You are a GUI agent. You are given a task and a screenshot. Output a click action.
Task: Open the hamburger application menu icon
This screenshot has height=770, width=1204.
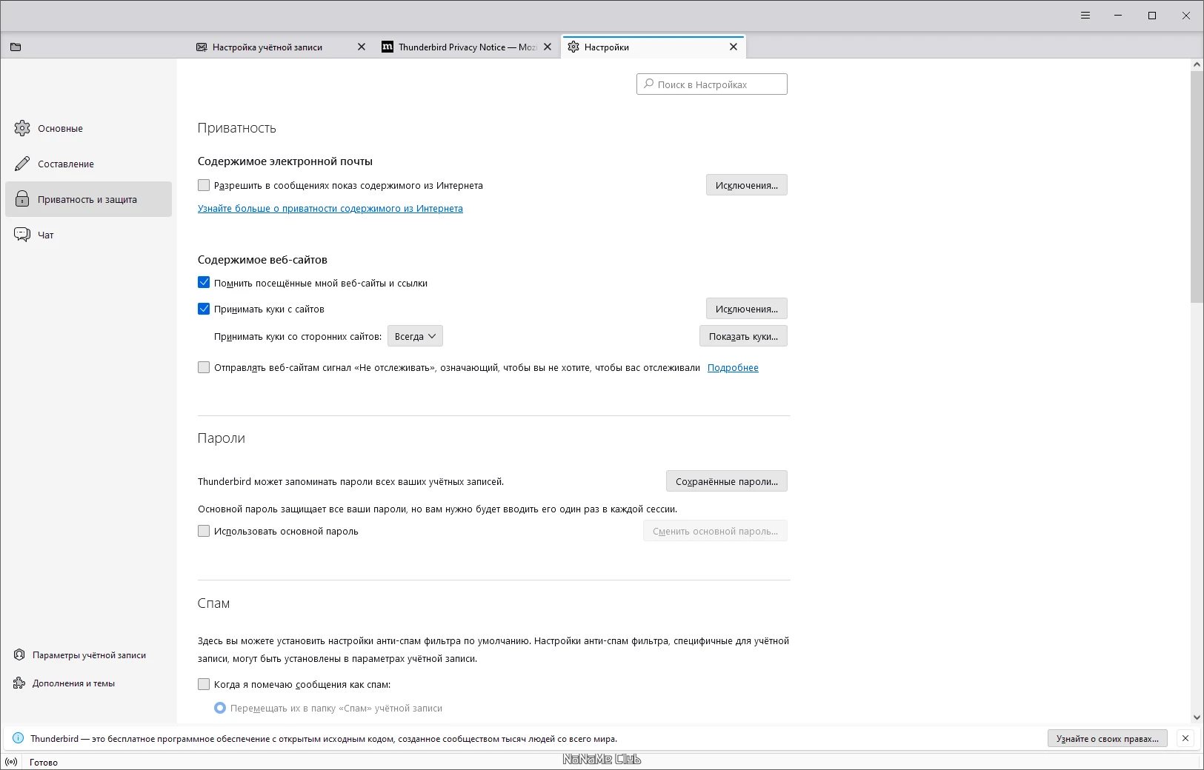1085,15
